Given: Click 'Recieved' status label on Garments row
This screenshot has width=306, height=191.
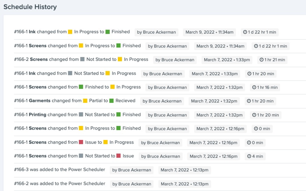Looking at the screenshot, I should point(125,101).
